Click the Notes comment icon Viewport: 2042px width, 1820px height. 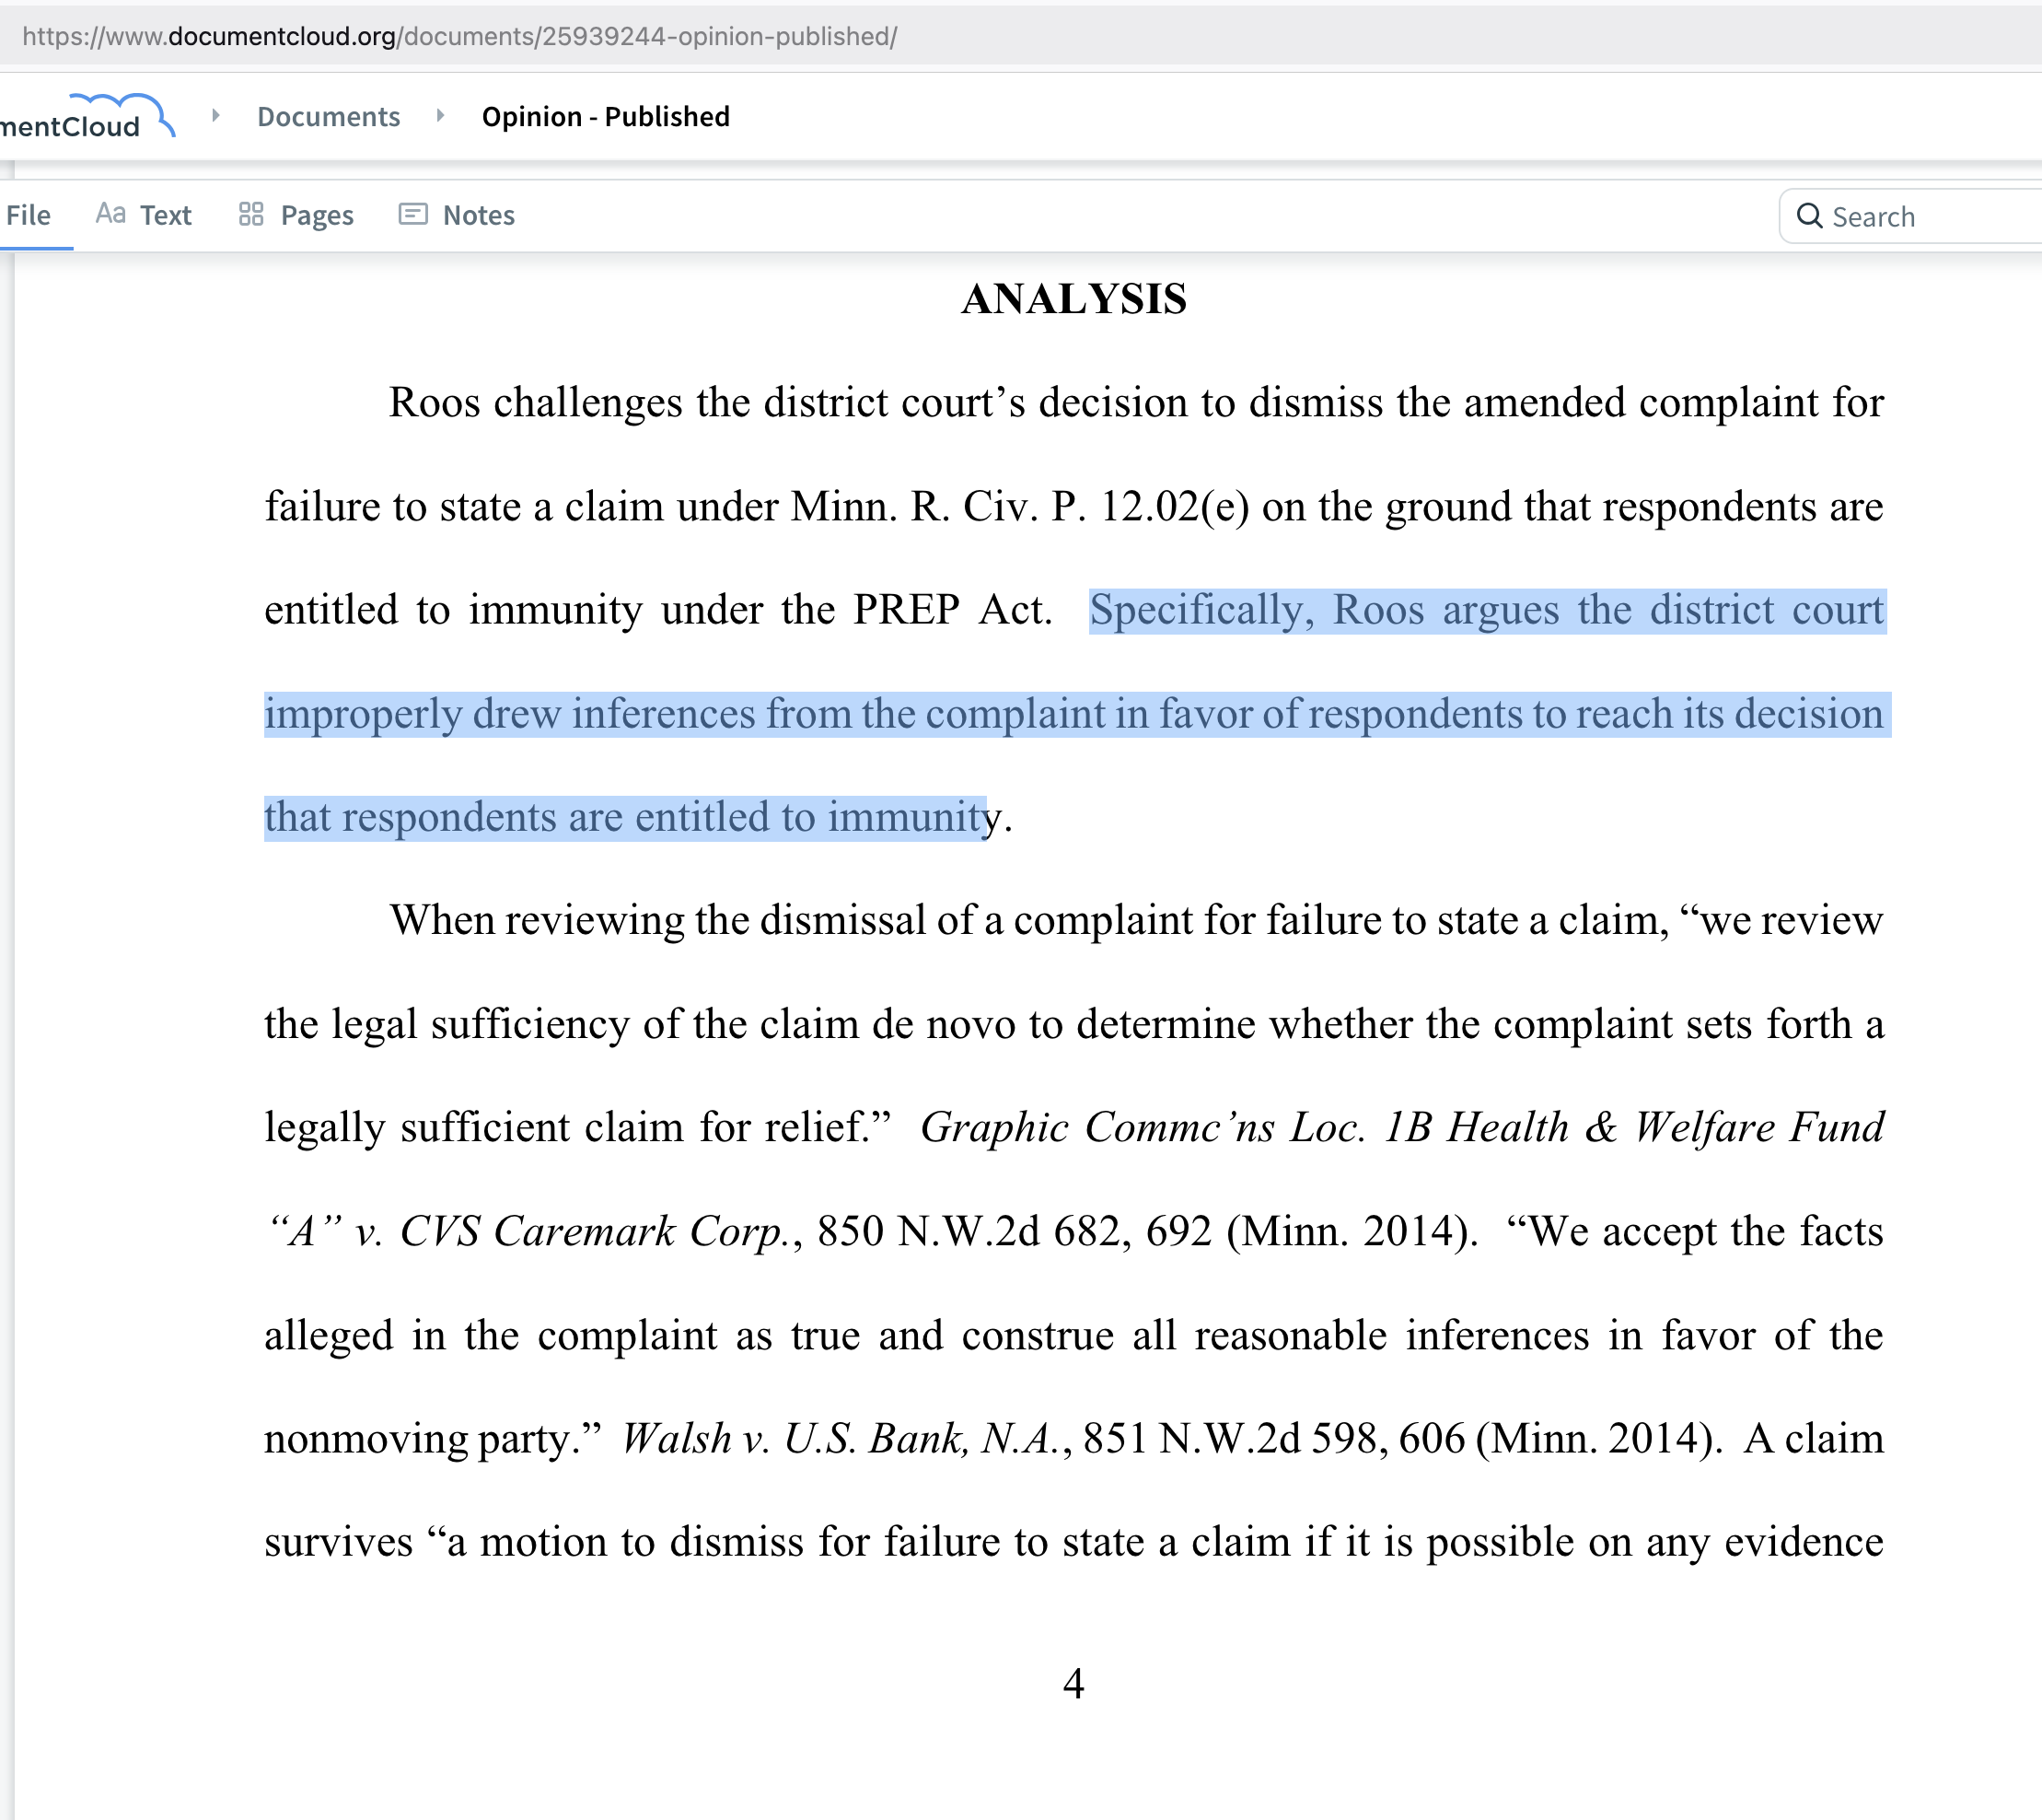click(x=412, y=214)
